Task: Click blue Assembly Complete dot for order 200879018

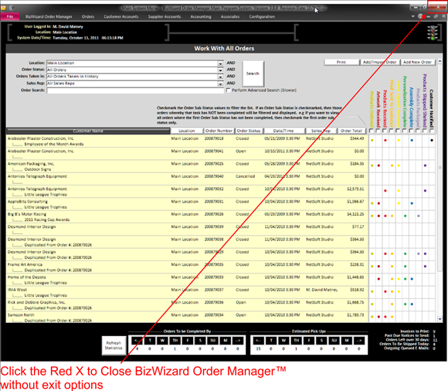Action: (x=412, y=141)
